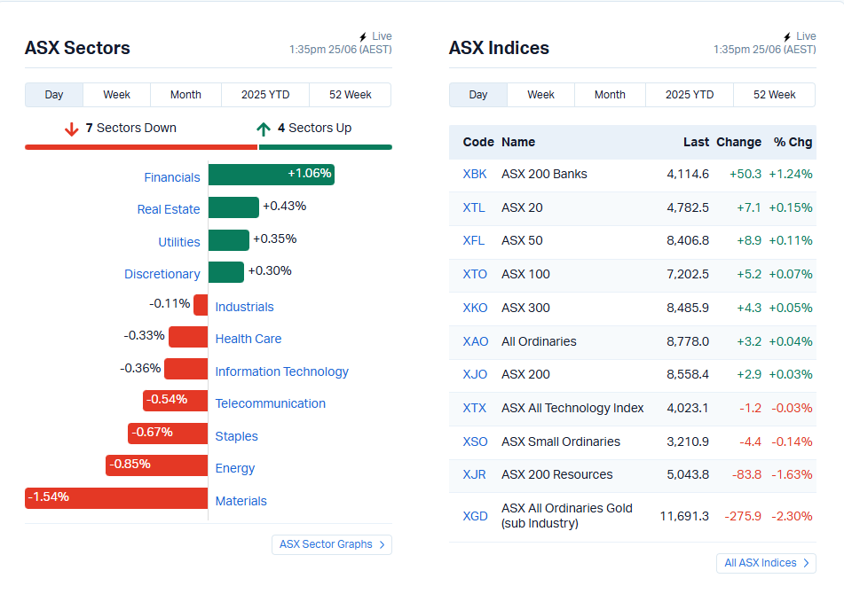Open the XBK index code link
Viewport: 844px width, 594px height.
pyautogui.click(x=475, y=174)
